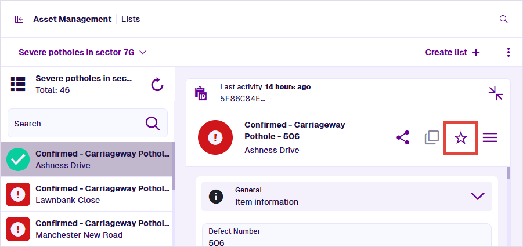Image resolution: width=523 pixels, height=247 pixels.
Task: Collapse the detail panel with arrows icon
Action: (495, 93)
